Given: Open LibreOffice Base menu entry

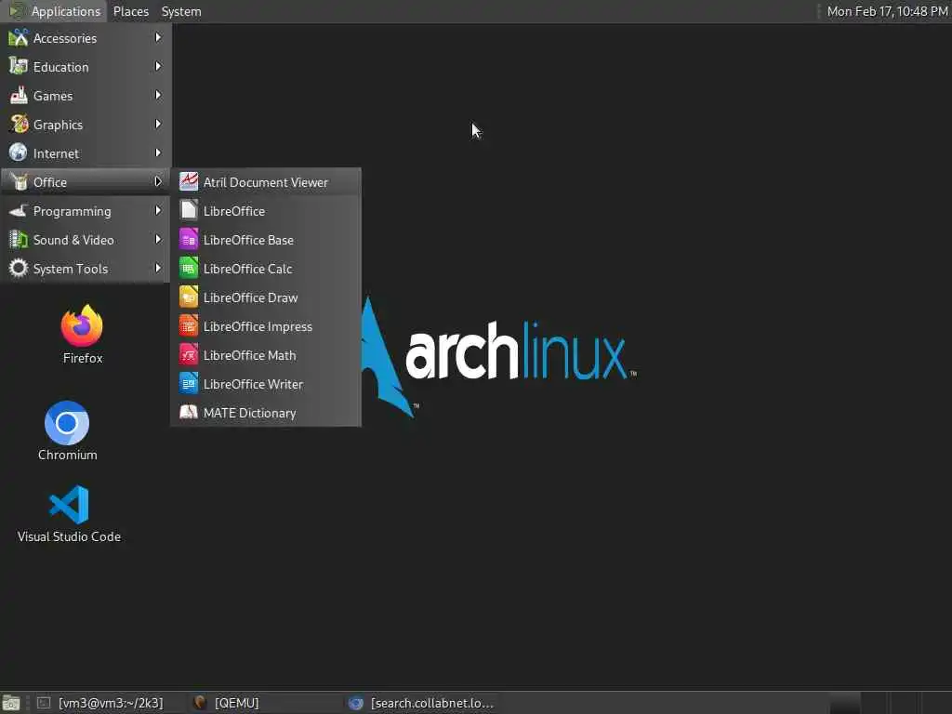Looking at the screenshot, I should click(x=266, y=240).
